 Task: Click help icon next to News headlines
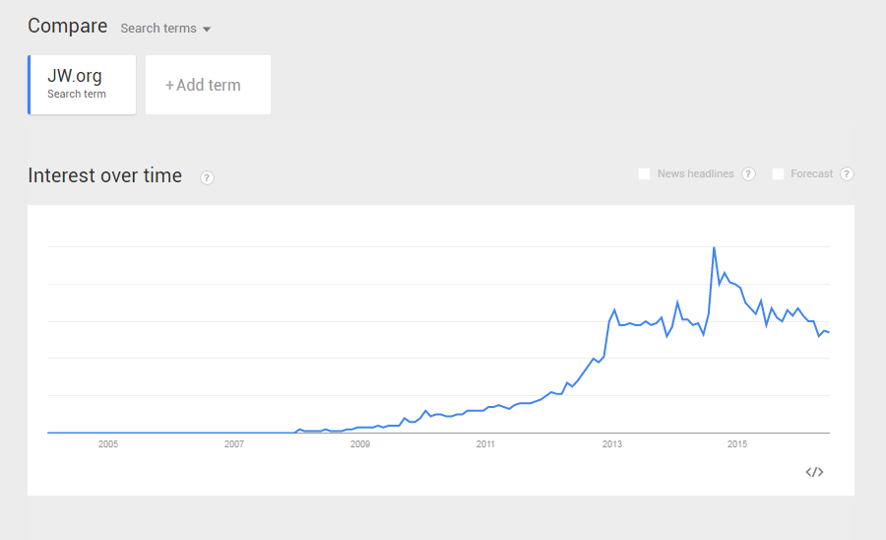(x=748, y=174)
